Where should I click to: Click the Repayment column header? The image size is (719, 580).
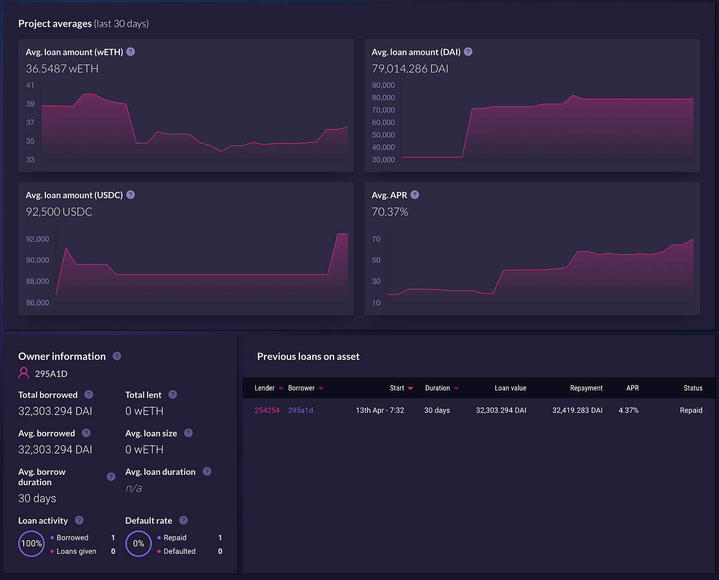[586, 388]
